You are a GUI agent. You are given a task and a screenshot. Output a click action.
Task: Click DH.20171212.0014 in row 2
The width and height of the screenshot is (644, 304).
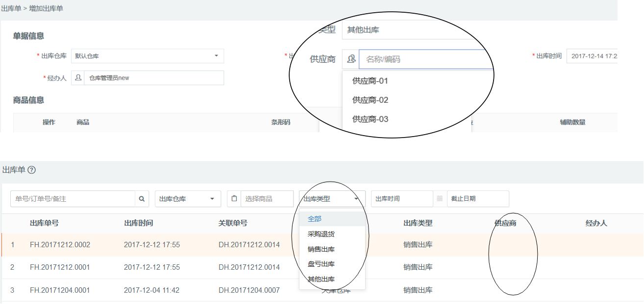(249, 267)
